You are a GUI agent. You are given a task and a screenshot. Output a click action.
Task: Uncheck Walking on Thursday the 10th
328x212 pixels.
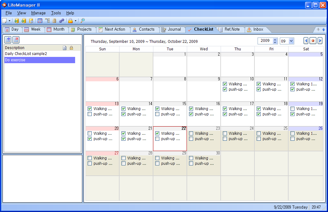tap(225, 84)
